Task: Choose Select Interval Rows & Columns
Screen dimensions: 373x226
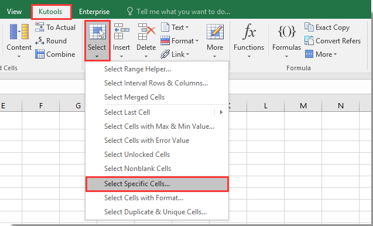Action: (x=157, y=83)
